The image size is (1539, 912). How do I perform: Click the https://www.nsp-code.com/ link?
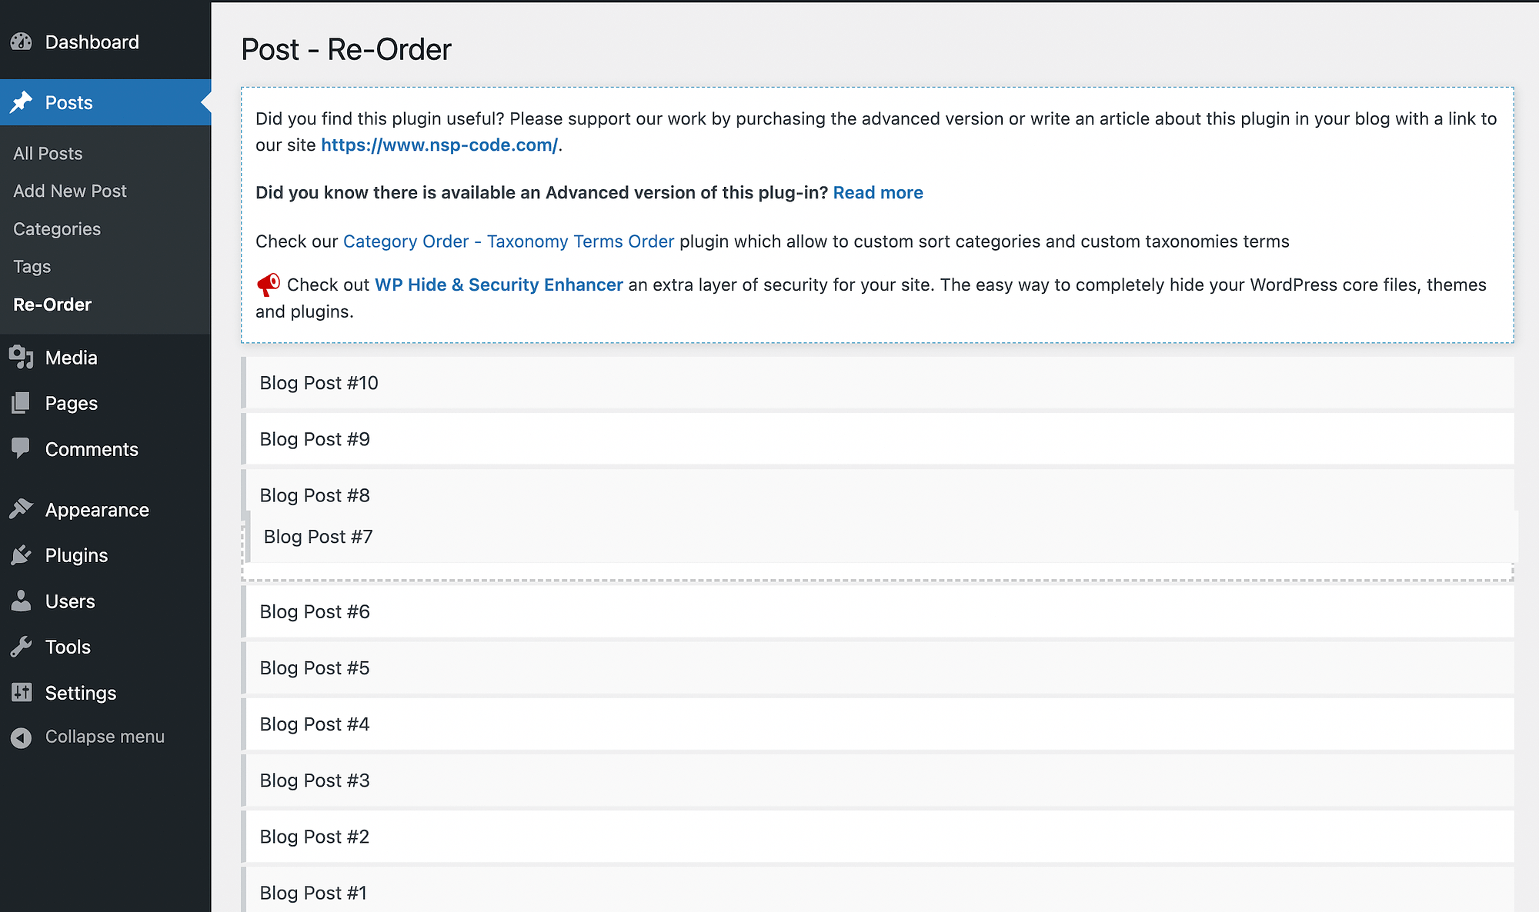click(439, 145)
